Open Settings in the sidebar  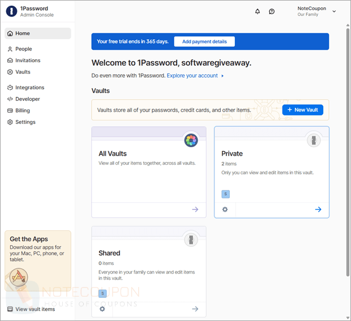coord(22,122)
